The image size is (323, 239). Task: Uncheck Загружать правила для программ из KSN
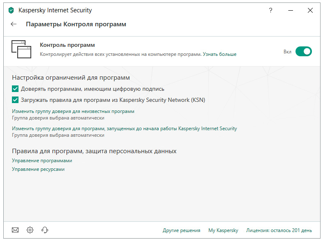(16, 100)
